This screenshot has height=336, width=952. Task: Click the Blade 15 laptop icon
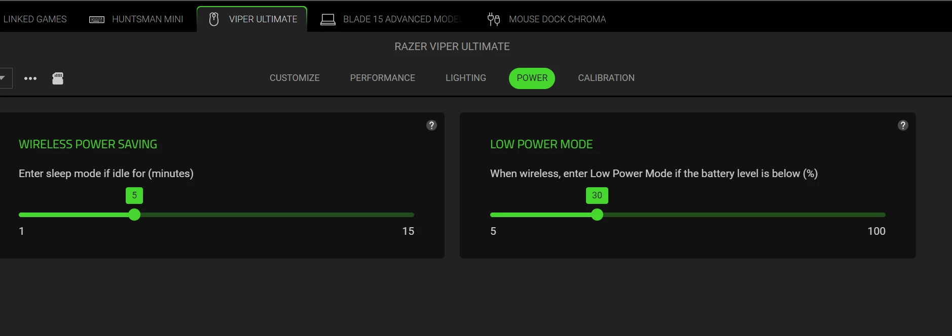coord(328,20)
